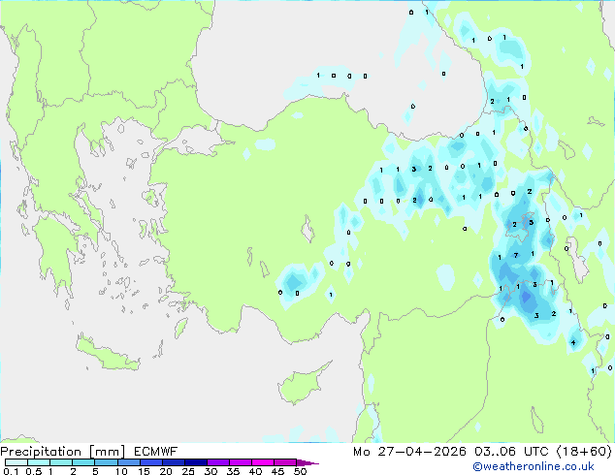Click the 2–5 mm legend swatch
The image size is (615, 475).
(x=83, y=462)
